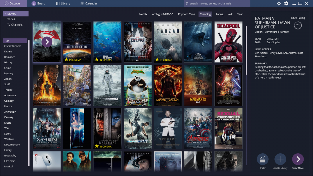Select the Popcorn Time catalog

[x=186, y=14]
